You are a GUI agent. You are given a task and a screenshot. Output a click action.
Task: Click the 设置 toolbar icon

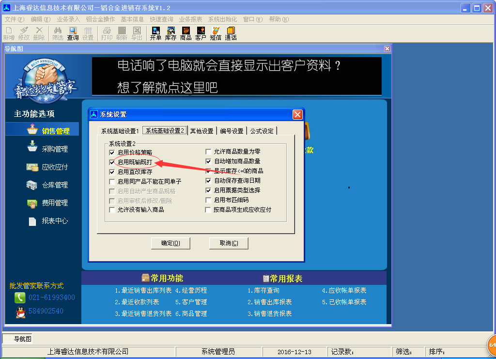point(88,33)
